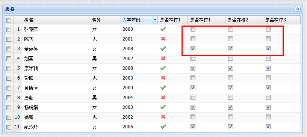Viewport: 307px width, 137px height.
Task: Collapse the 表格 panel with the chevron button
Action: (298, 9)
